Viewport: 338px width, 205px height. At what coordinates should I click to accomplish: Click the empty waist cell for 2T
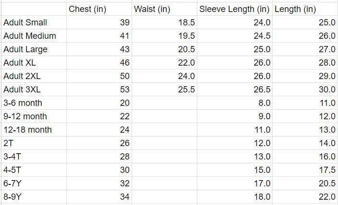pyautogui.click(x=164, y=143)
